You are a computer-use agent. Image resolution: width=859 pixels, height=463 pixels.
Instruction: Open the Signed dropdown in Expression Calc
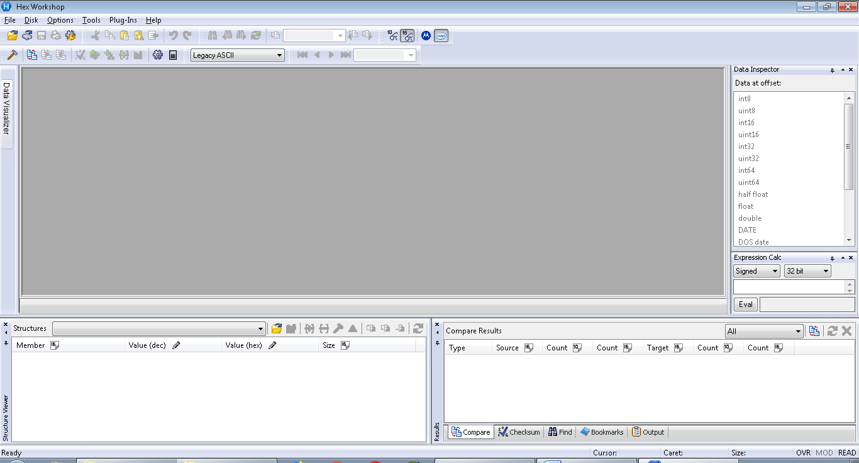tap(757, 271)
